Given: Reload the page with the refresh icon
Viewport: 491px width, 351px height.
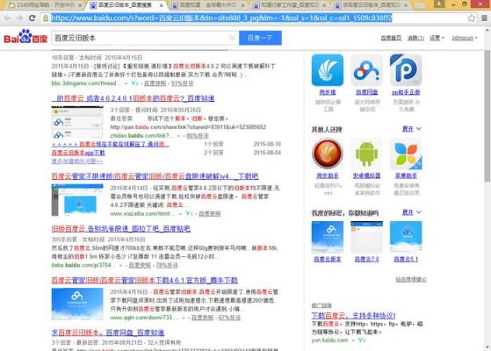Looking at the screenshot, I should coord(32,18).
